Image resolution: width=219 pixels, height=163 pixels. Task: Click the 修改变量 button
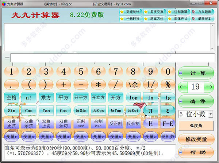[196, 139]
